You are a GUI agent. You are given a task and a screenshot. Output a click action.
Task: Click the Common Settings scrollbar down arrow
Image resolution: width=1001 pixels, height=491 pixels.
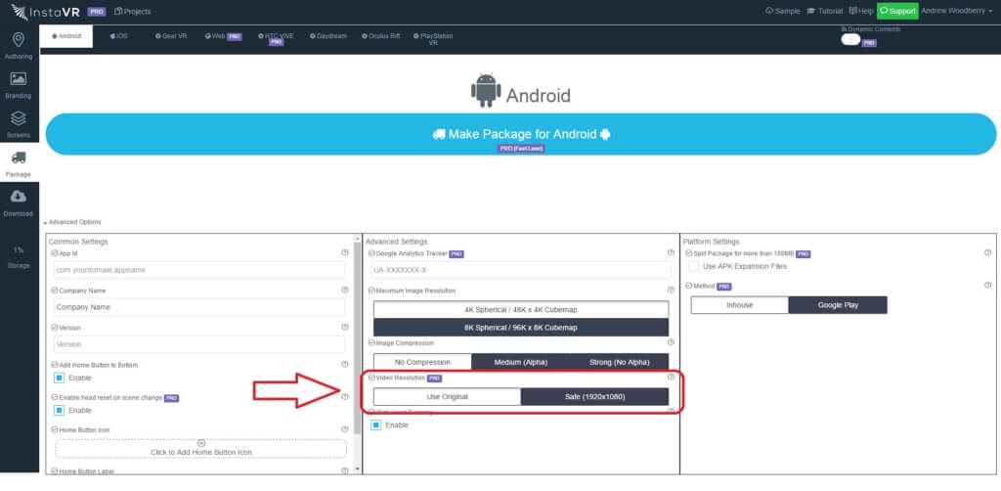[x=357, y=469]
